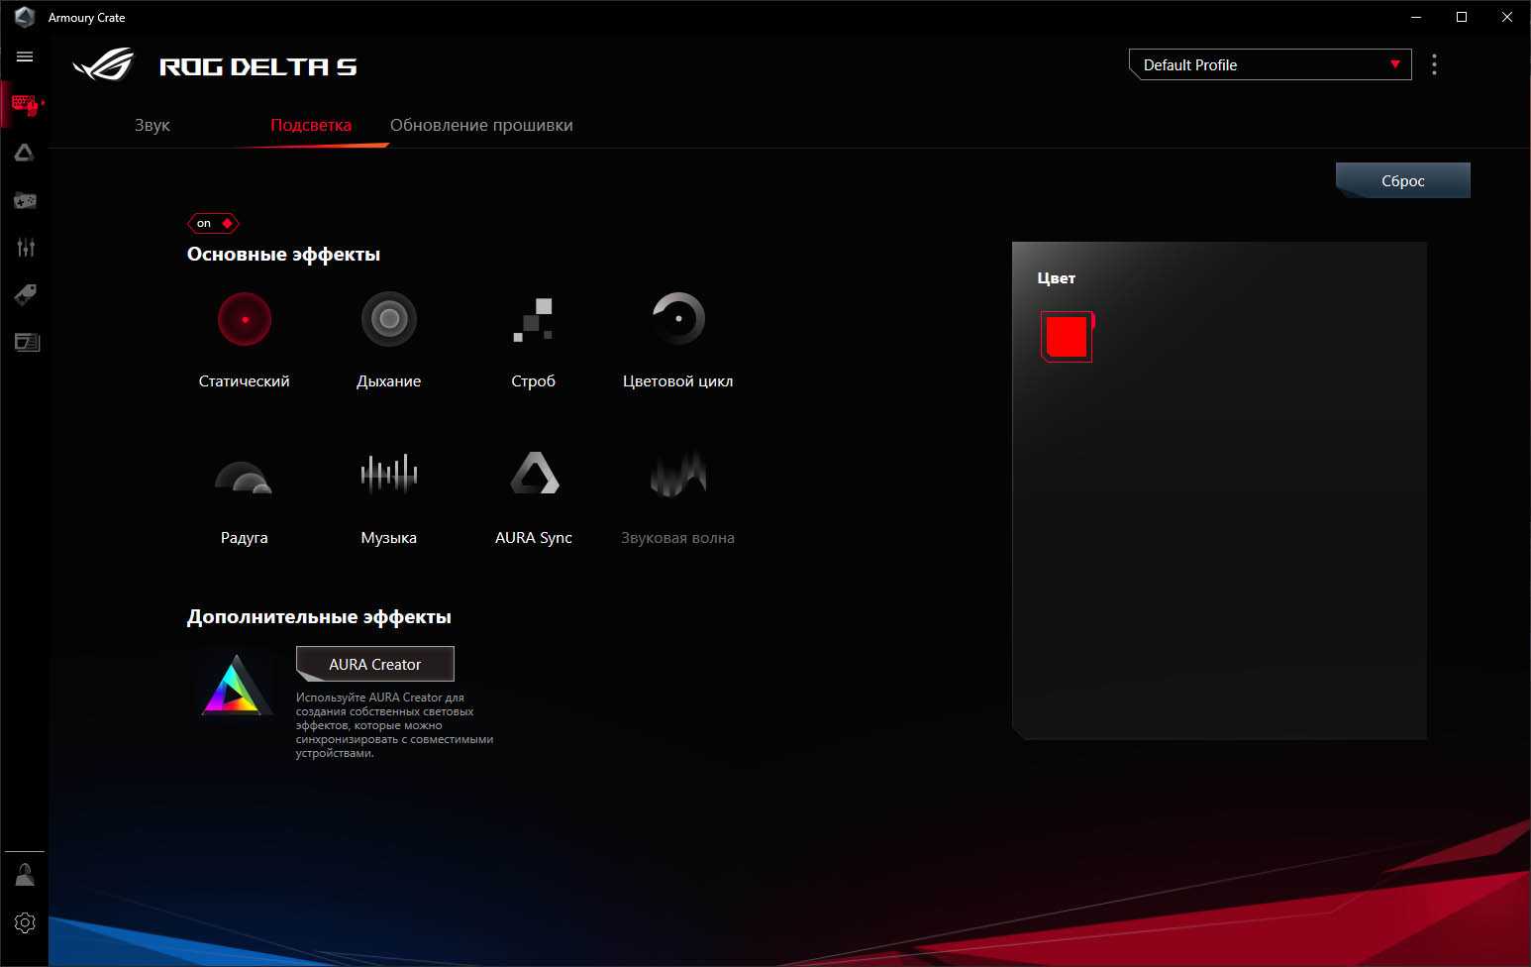
Task: Open the user profile icon in sidebar
Action: [25, 875]
